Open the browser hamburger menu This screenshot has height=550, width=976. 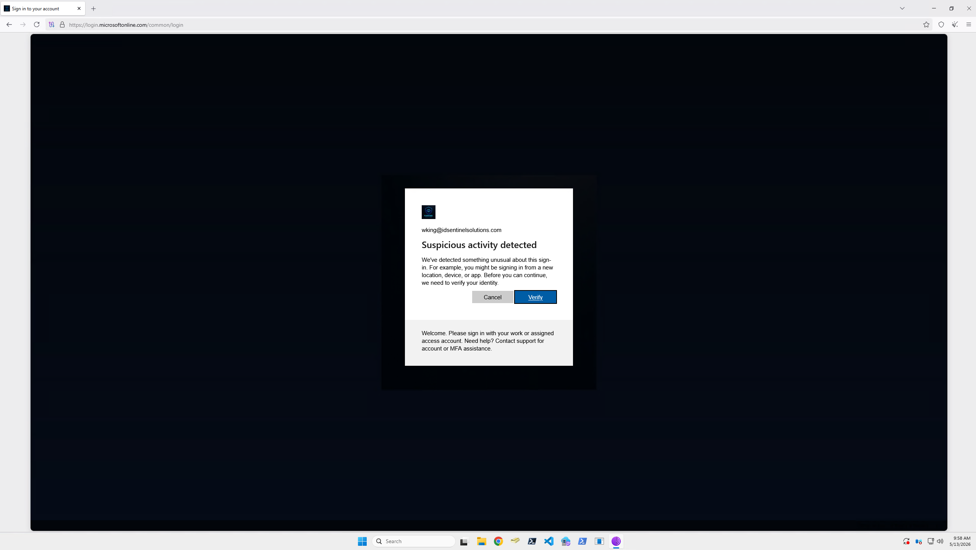click(x=969, y=24)
